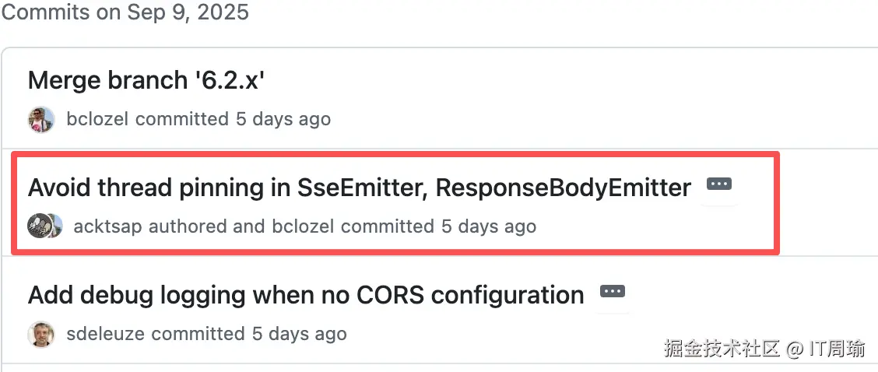Screen dimensions: 878x372
Task: Click sdeleuze's avatar image
Action: point(41,335)
